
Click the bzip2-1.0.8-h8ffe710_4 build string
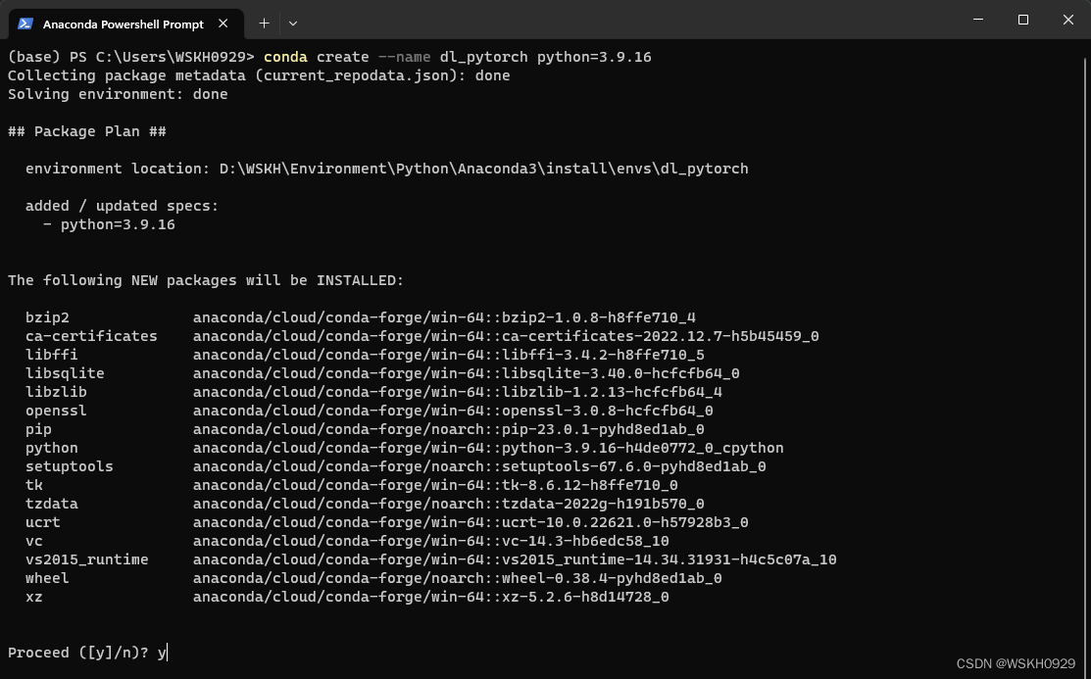(598, 317)
